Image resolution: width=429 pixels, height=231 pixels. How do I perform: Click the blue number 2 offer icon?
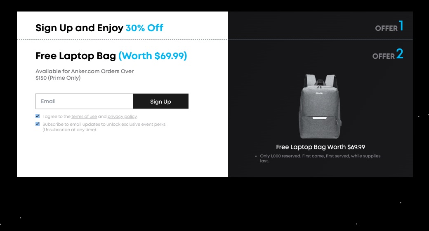pyautogui.click(x=400, y=53)
